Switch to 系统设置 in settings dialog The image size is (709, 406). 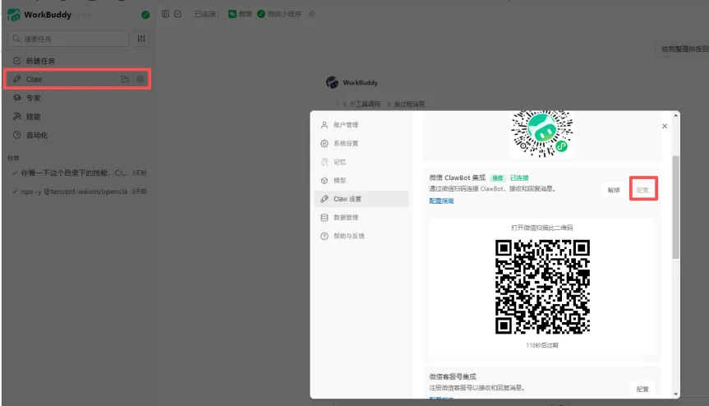coord(361,143)
